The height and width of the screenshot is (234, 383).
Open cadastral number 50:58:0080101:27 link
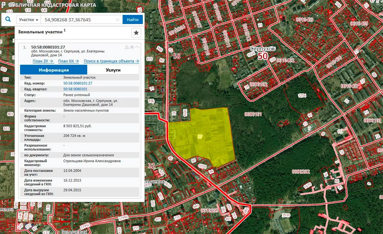(x=78, y=83)
